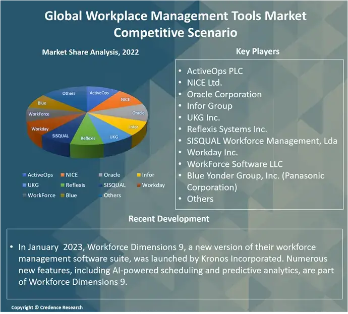Select the Others slice in pie chart
Screen dimensions: 348x314
69,94
